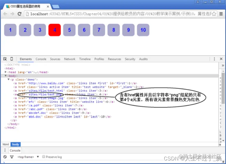Select anchor with /a.pdf href

tap(49, 105)
